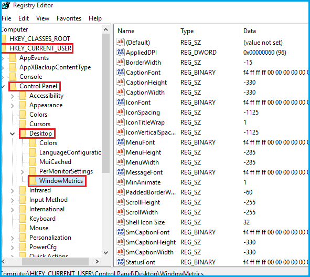310x277 pixels.
Task: Click the Shell Icon Size value icon
Action: [x=121, y=222]
